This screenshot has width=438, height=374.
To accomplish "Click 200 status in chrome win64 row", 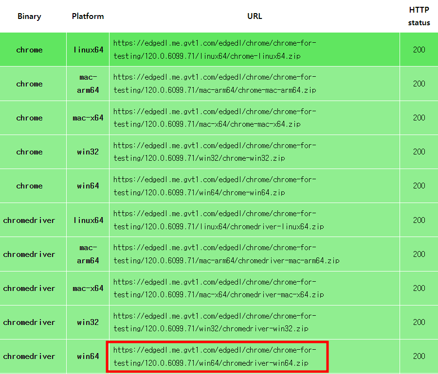I will tap(419, 186).
